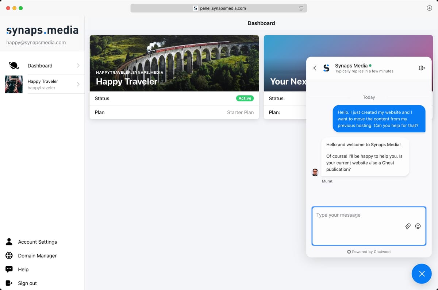
Task: Open the Powered by Chatwoot link
Action: point(369,252)
